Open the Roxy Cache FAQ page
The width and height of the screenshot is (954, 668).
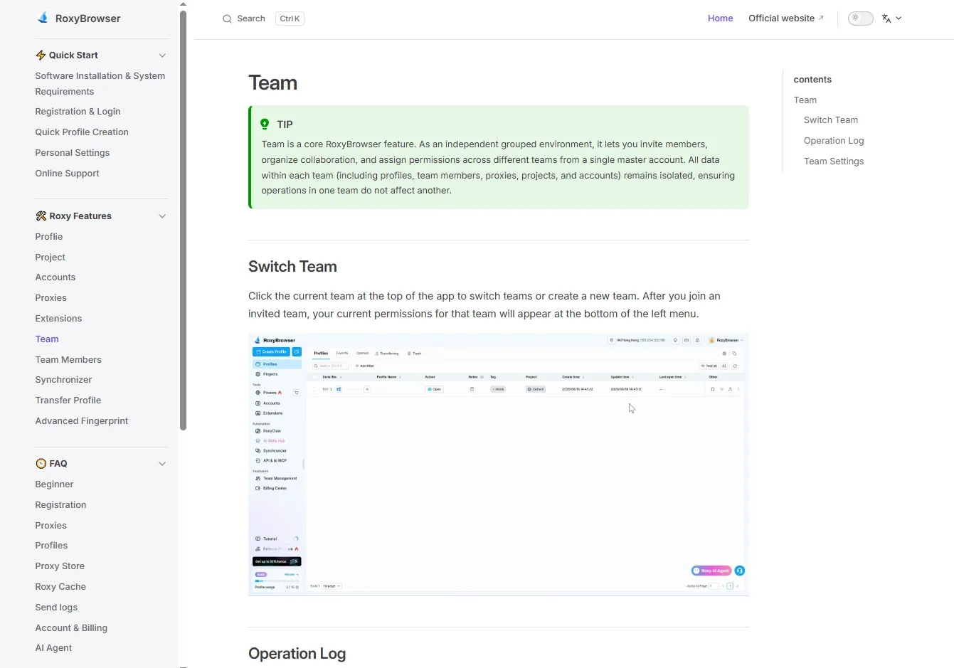[60, 587]
